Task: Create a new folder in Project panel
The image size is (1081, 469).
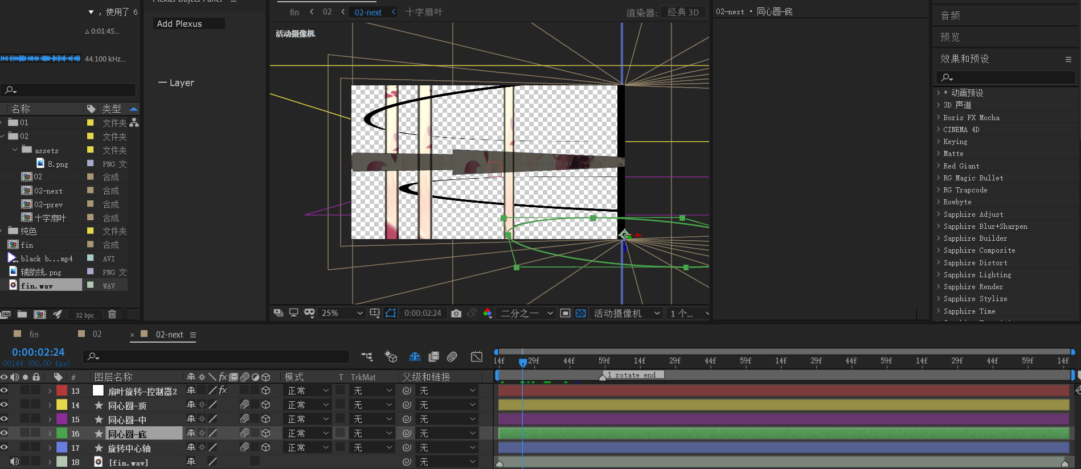Action: pyautogui.click(x=22, y=314)
